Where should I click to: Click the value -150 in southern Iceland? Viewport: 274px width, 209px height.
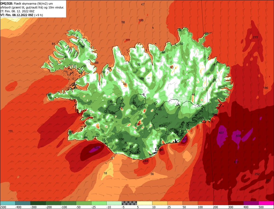tap(121, 139)
